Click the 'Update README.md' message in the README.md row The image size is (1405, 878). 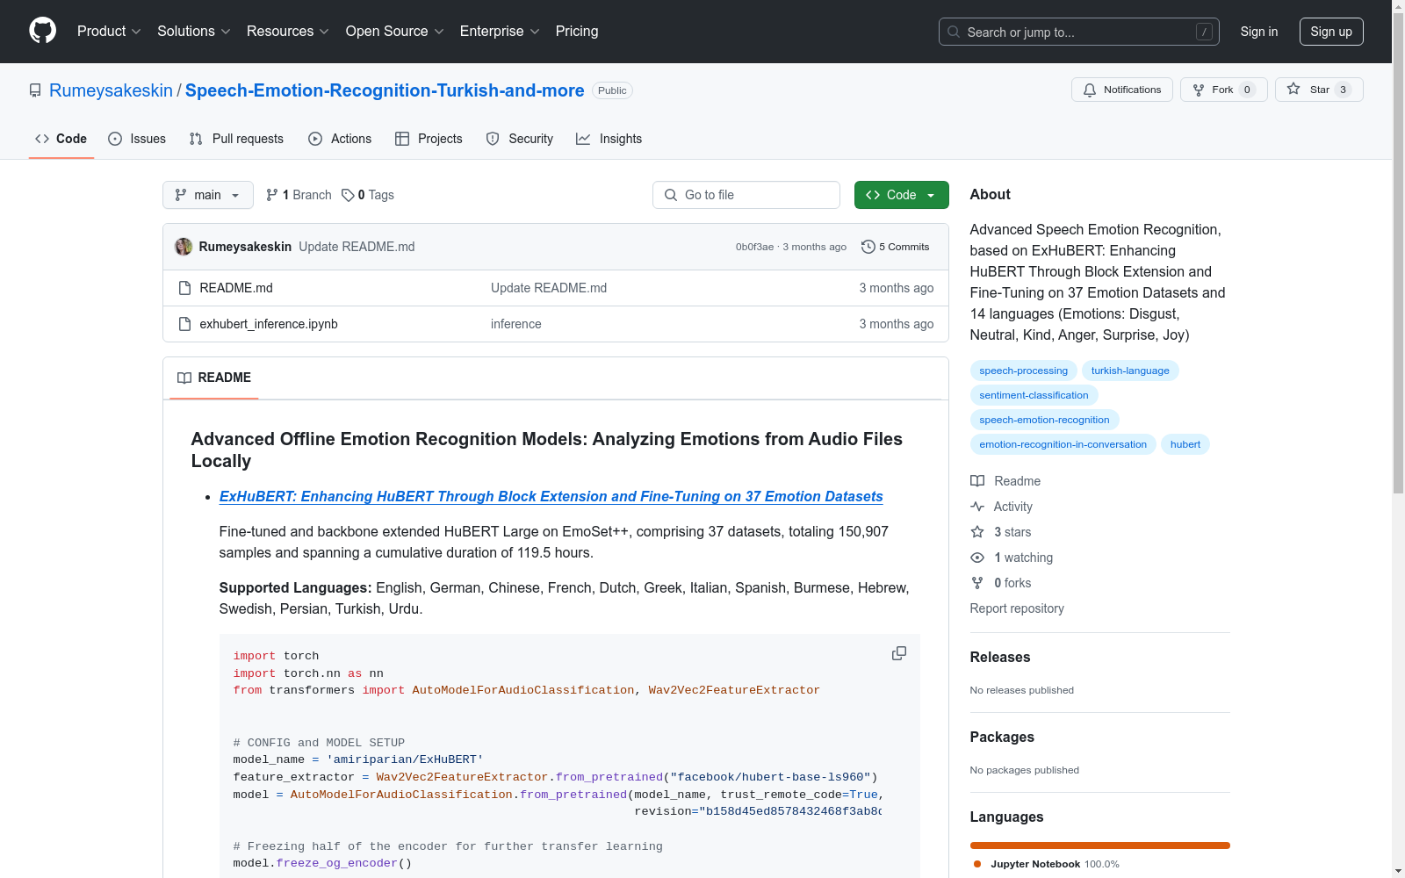coord(549,288)
